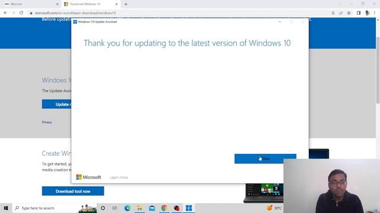380x213 pixels.
Task: Open Task View on taskbar
Action: point(115,208)
